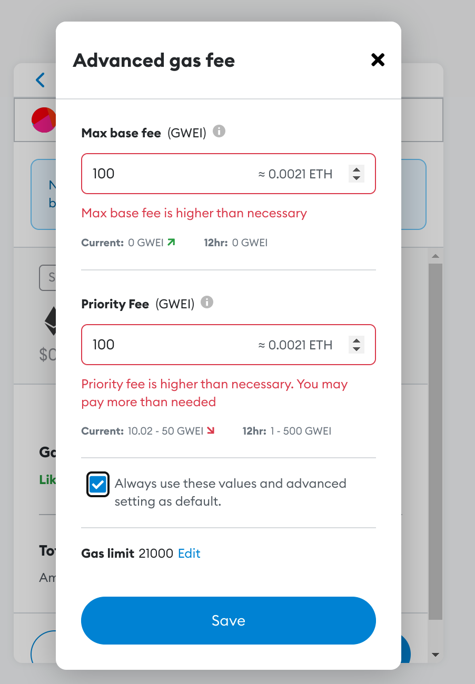Uncheck 'Always use these values' checkbox
Image resolution: width=475 pixels, height=684 pixels.
click(97, 484)
